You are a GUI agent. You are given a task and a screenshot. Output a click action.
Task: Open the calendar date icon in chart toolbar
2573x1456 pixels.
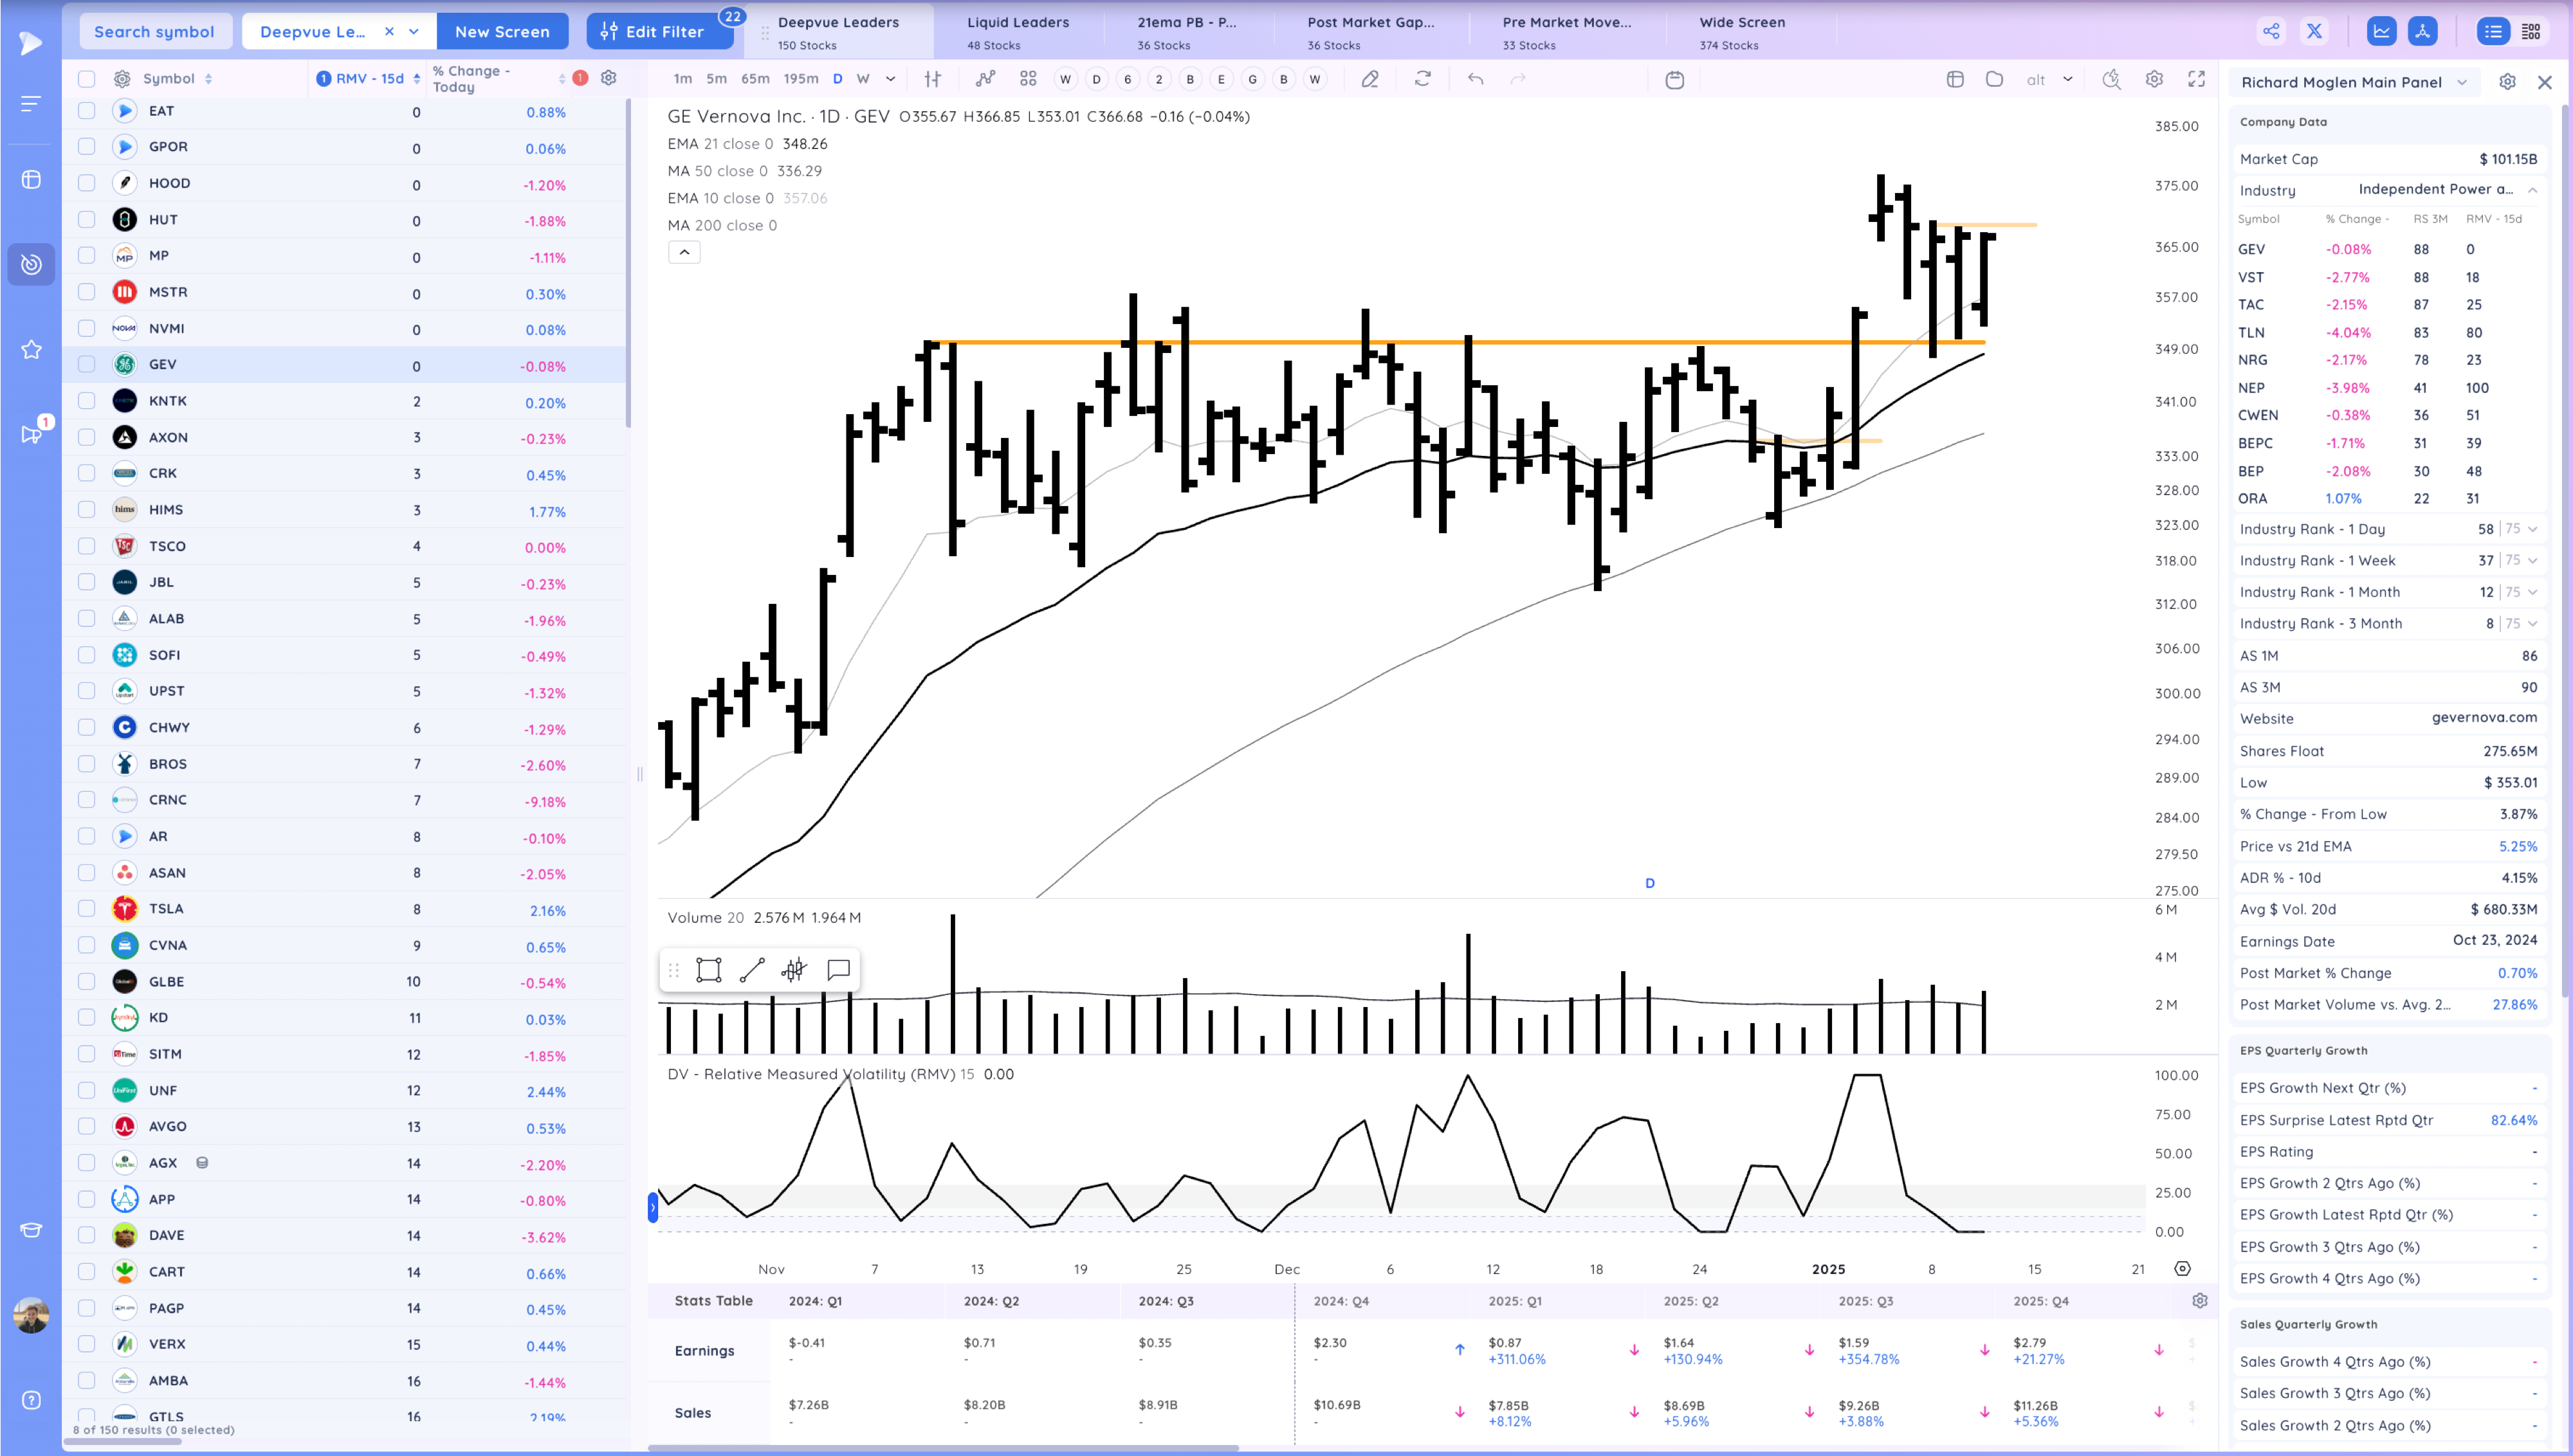(x=1675, y=79)
